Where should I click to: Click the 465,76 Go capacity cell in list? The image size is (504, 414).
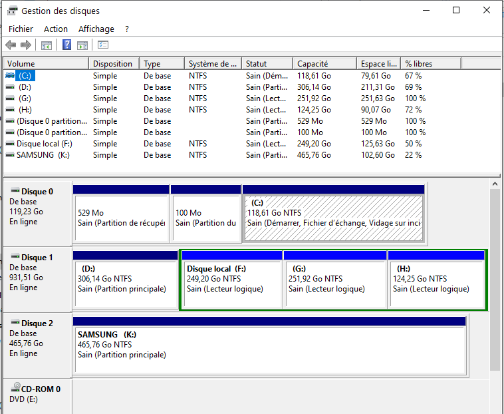(x=314, y=155)
